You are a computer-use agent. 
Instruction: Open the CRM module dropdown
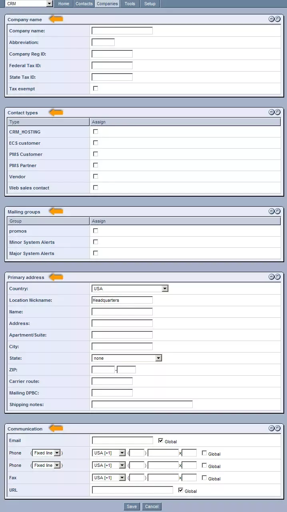[x=29, y=4]
